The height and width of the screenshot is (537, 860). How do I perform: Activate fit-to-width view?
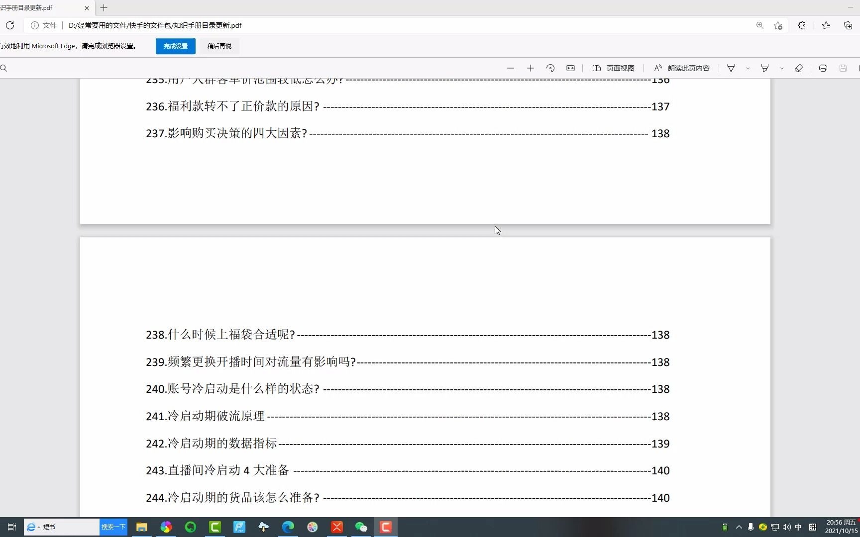570,68
